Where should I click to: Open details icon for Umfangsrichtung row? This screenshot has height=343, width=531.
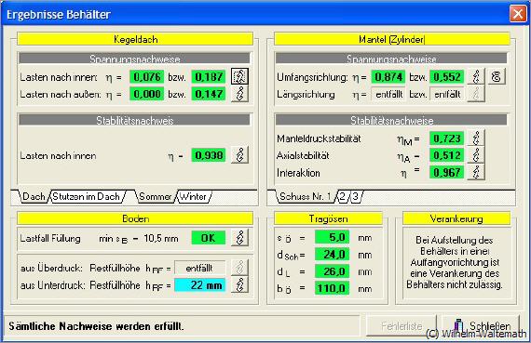pos(476,76)
